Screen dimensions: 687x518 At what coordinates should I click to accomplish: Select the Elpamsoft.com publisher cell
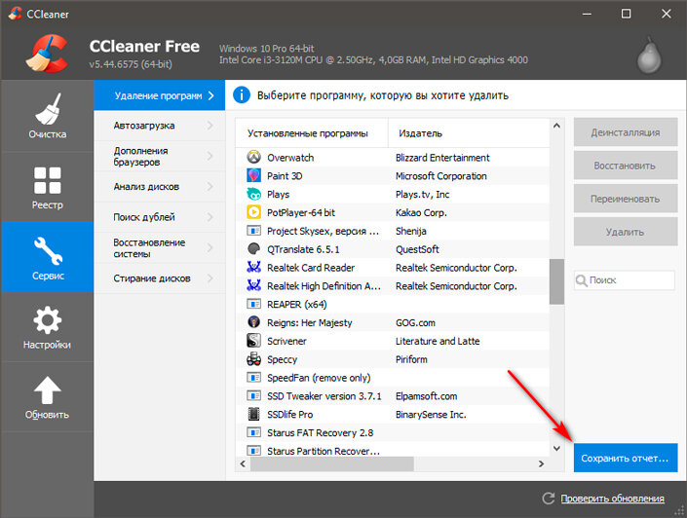(x=426, y=396)
